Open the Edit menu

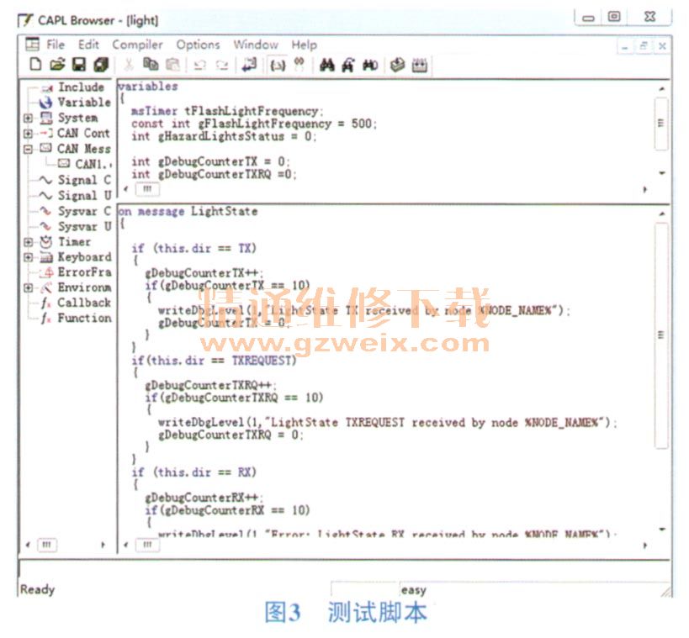click(x=89, y=45)
